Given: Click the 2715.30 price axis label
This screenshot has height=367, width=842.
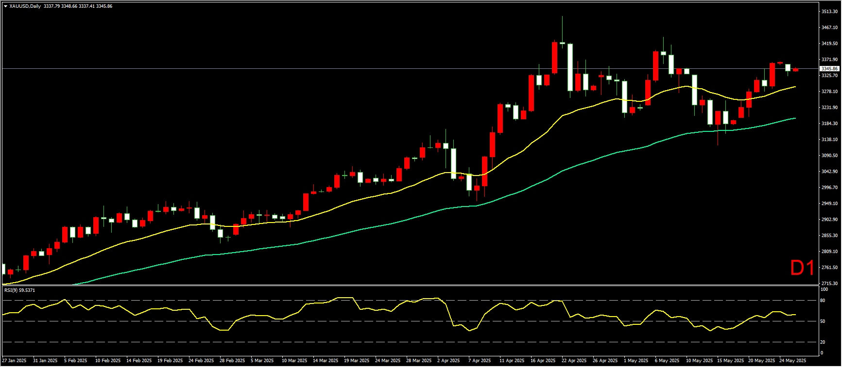Looking at the screenshot, I should pyautogui.click(x=829, y=283).
